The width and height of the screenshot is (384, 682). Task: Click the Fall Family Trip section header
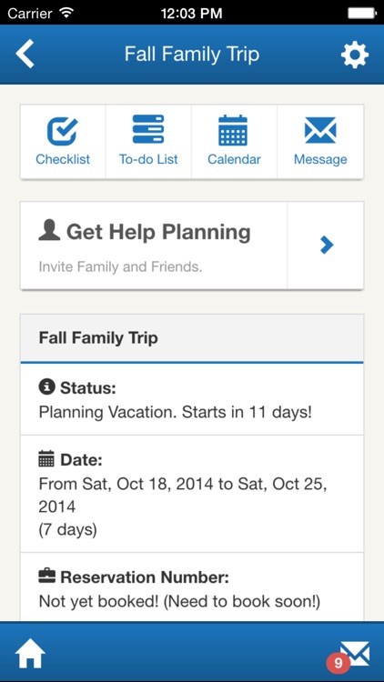click(192, 338)
